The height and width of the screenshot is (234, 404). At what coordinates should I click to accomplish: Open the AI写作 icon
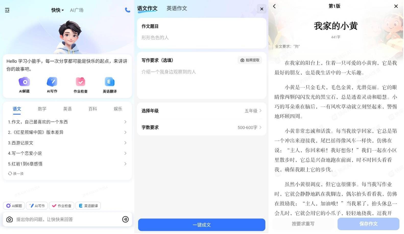(x=52, y=82)
